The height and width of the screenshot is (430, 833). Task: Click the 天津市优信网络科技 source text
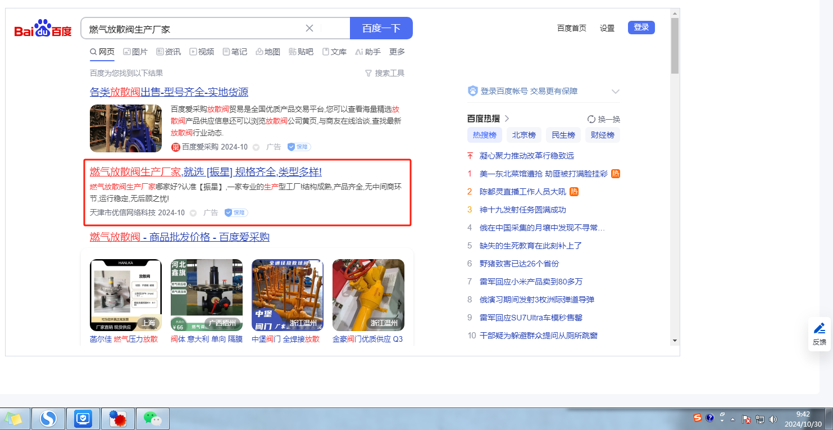pos(123,213)
